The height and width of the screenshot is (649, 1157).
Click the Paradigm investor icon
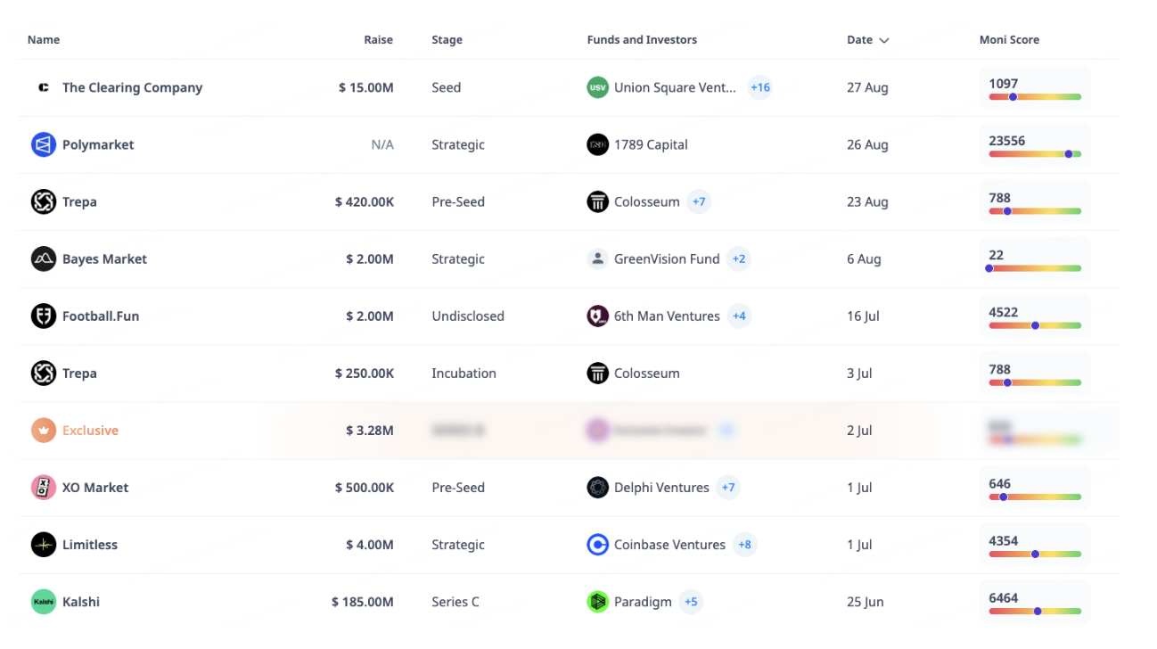tap(597, 602)
